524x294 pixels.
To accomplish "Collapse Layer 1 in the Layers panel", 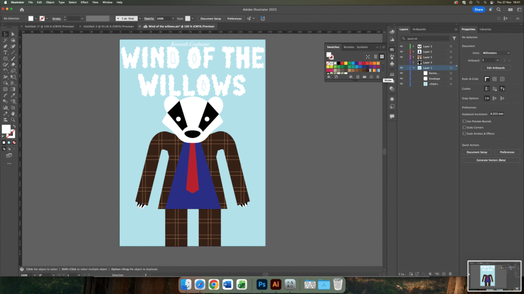I will click(x=413, y=68).
